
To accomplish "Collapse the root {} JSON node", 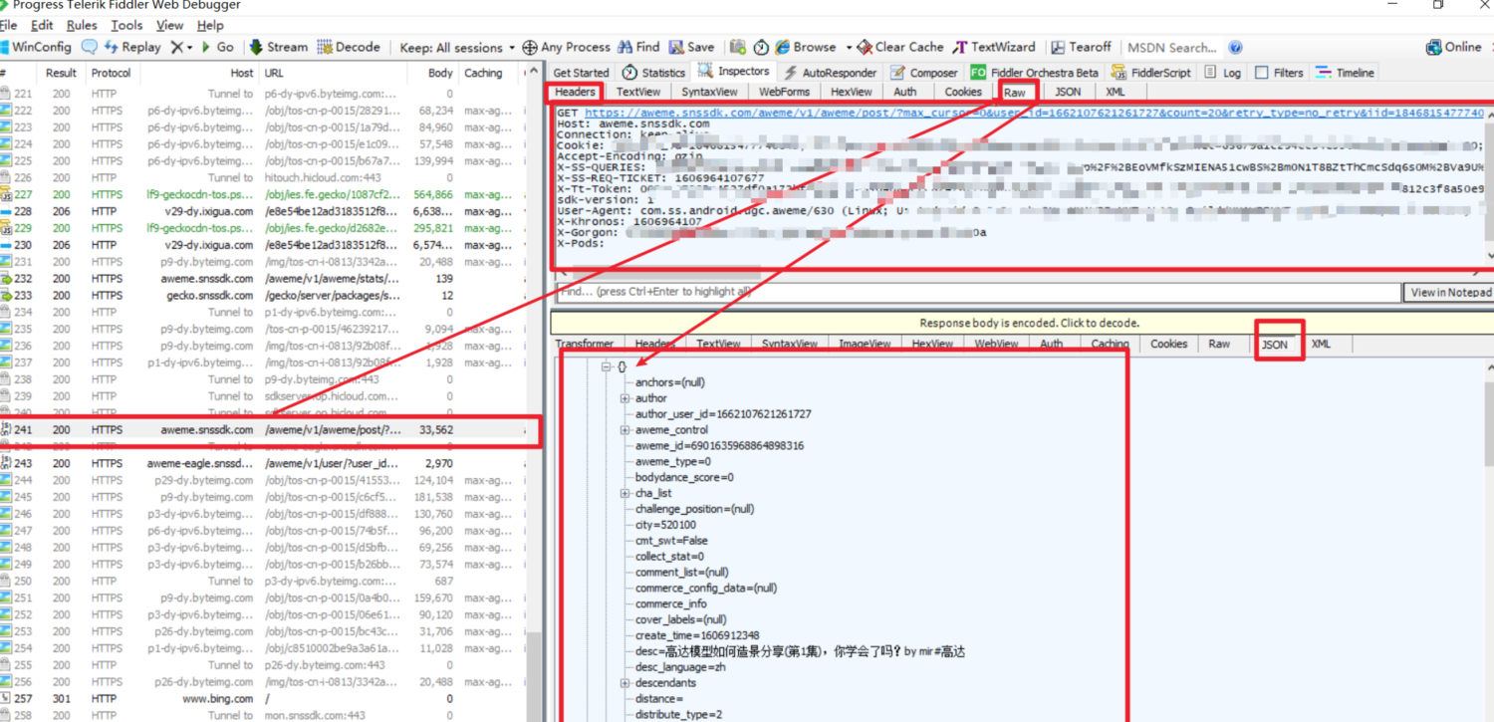I will pyautogui.click(x=606, y=366).
